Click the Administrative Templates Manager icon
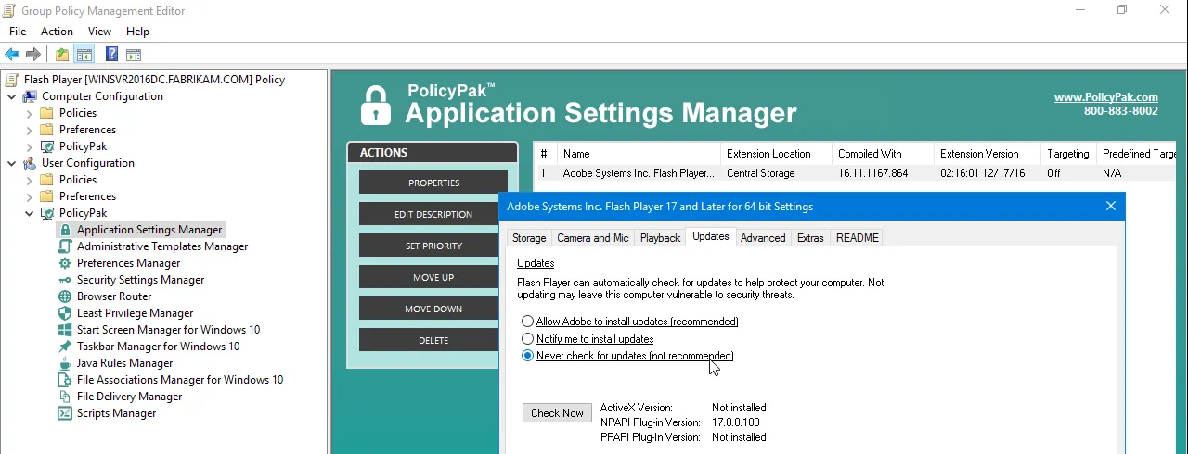Viewport: 1188px width, 454px height. point(65,246)
